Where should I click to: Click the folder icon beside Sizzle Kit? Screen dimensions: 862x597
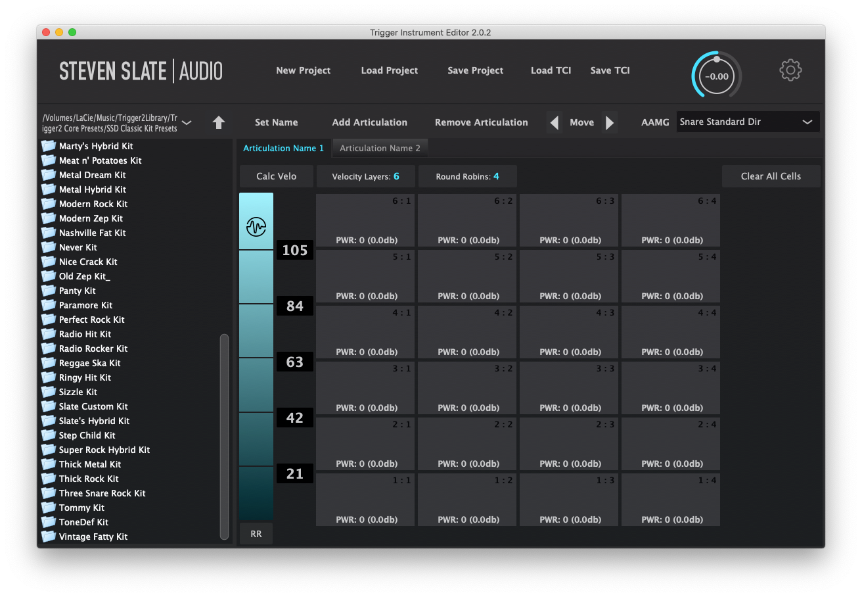coord(48,392)
